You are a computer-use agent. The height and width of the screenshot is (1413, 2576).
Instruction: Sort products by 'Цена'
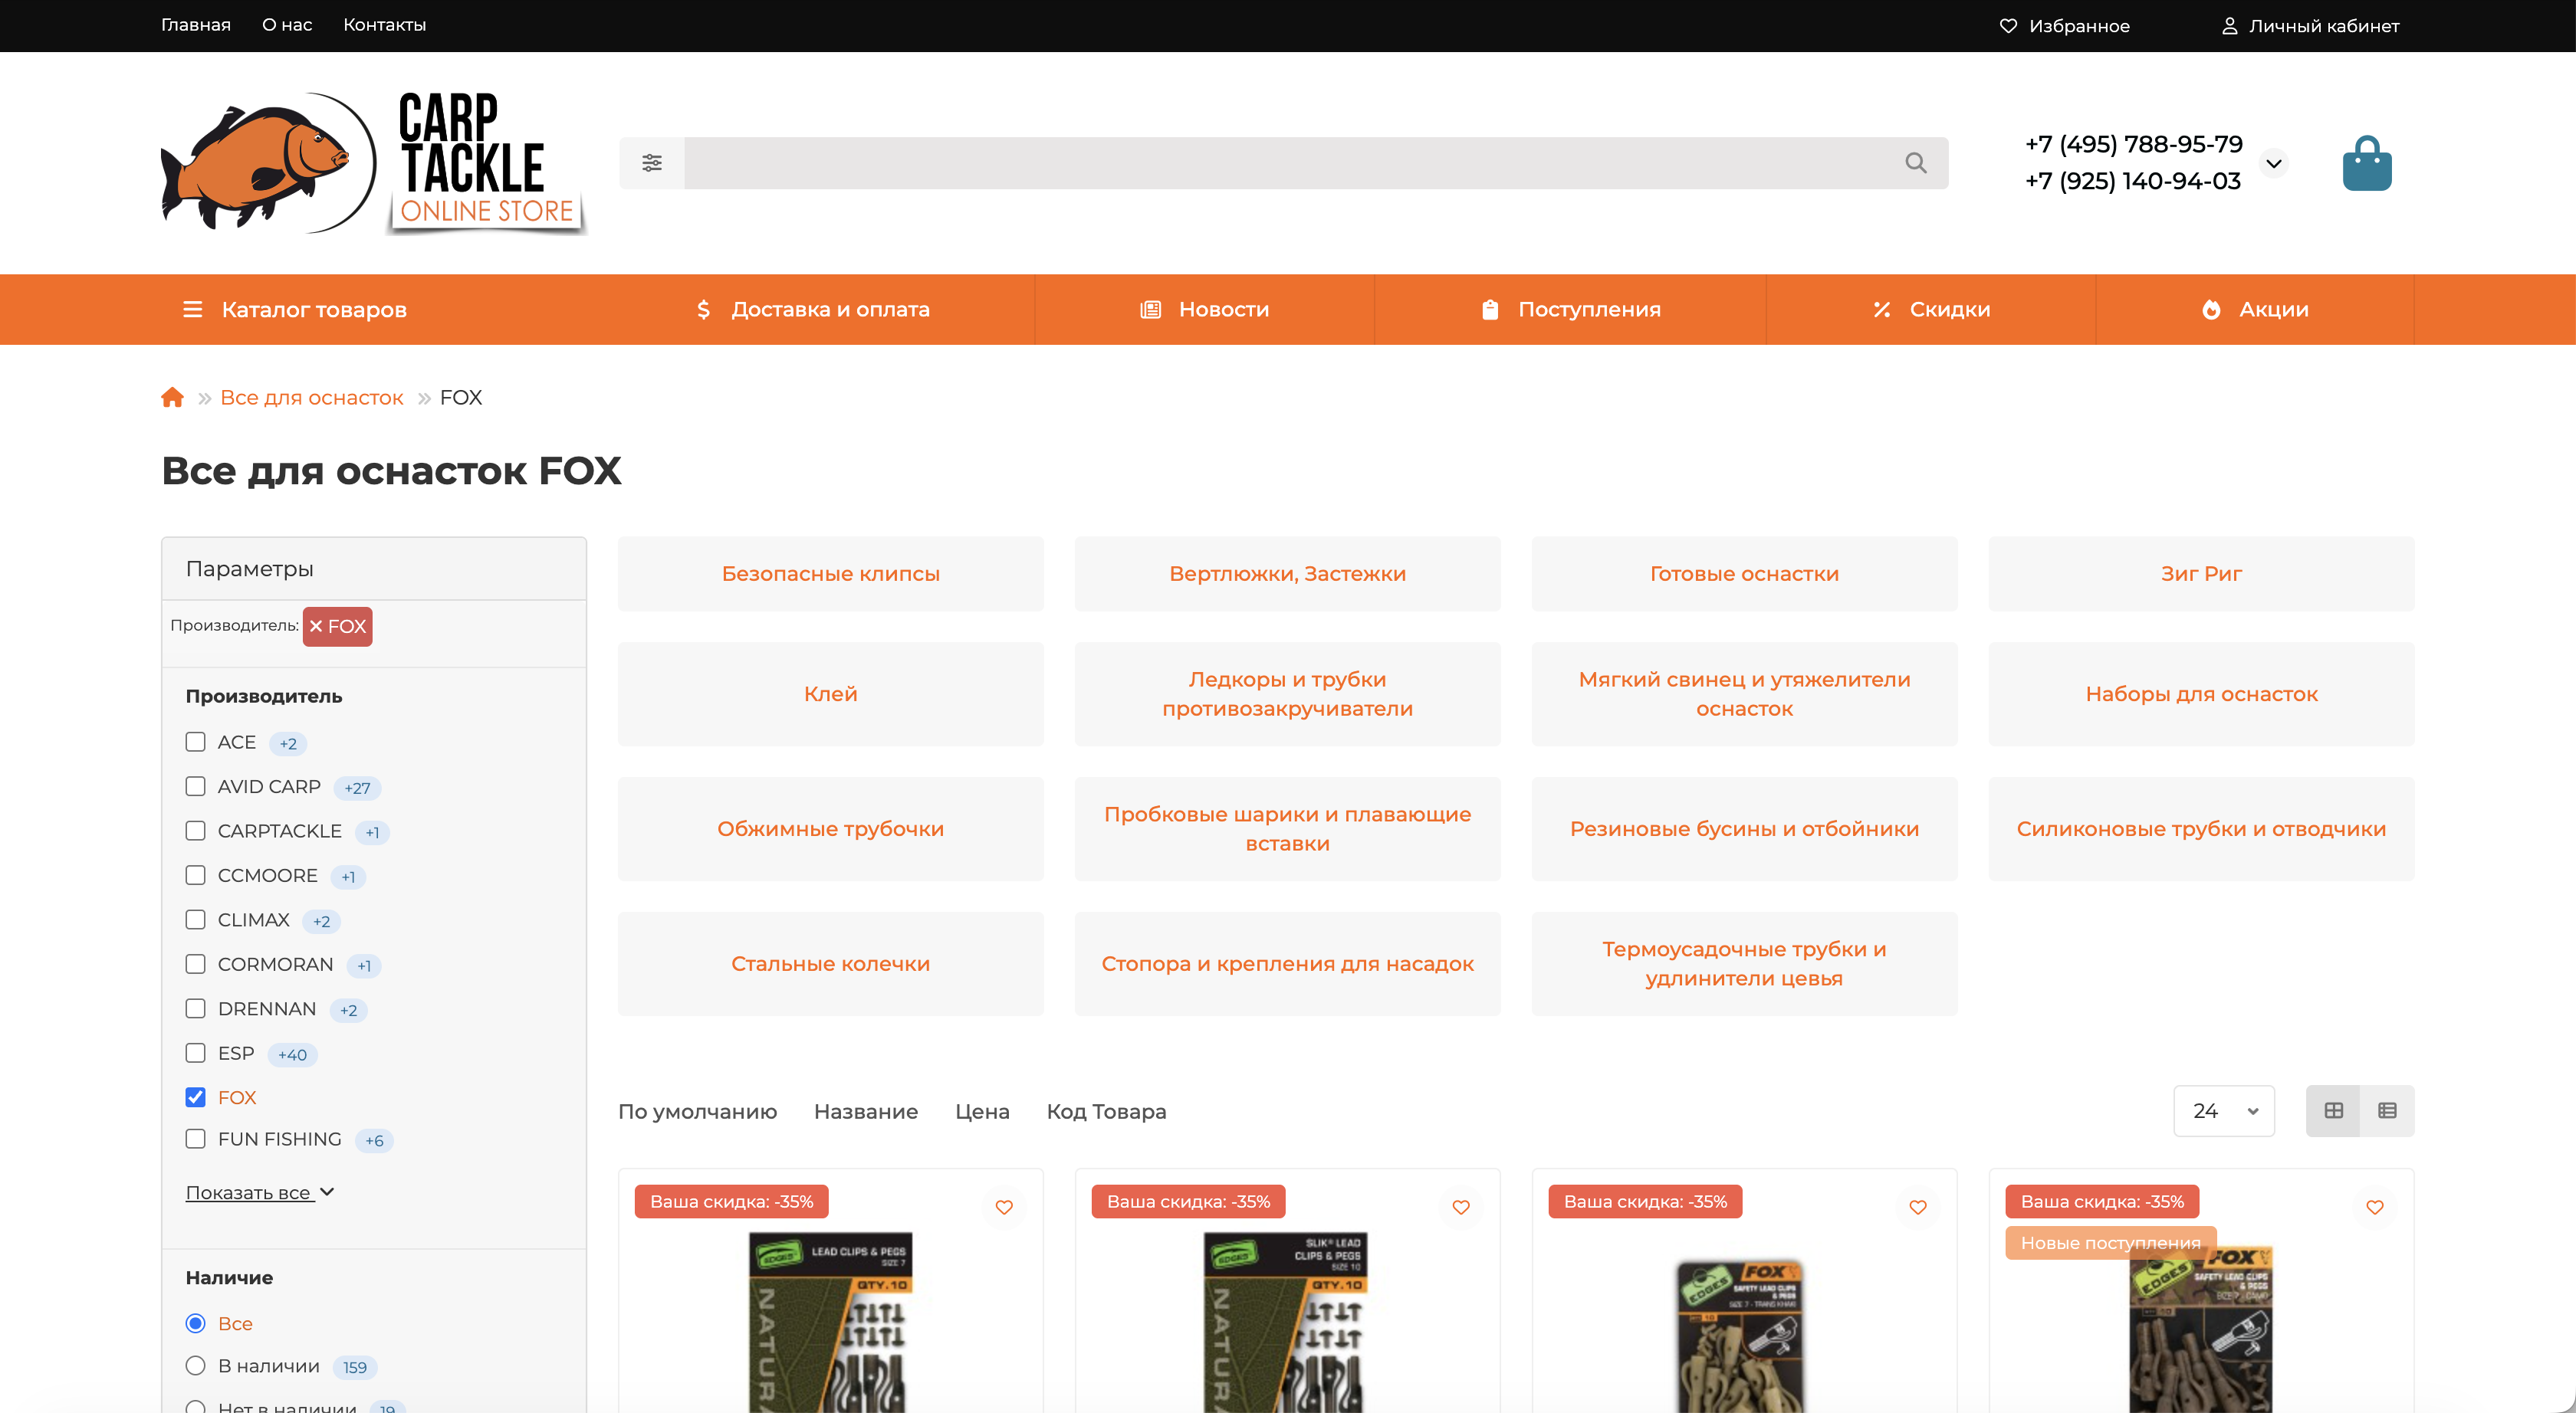(x=981, y=1111)
